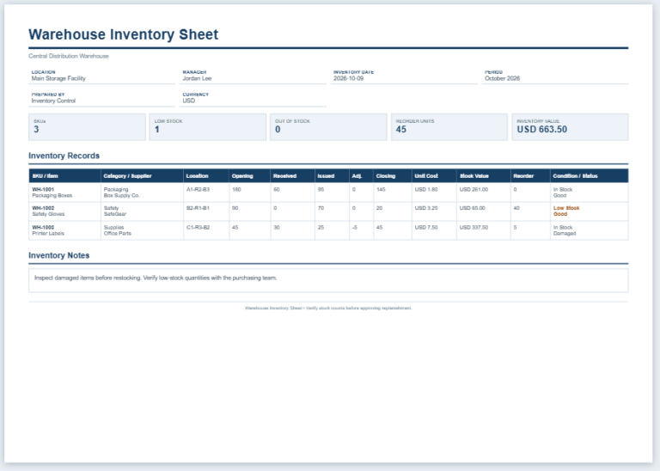Viewport: 660px width, 471px height.
Task: Click closing quantity 145
Action: click(x=381, y=189)
